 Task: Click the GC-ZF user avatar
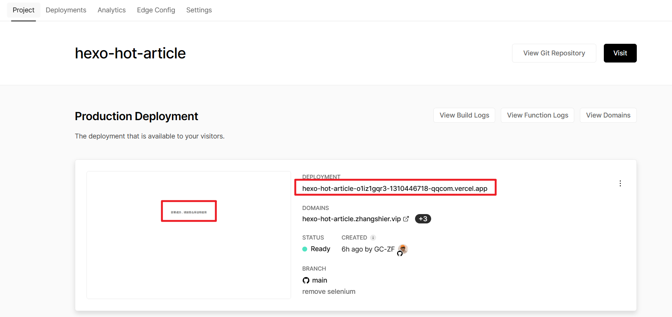[403, 249]
